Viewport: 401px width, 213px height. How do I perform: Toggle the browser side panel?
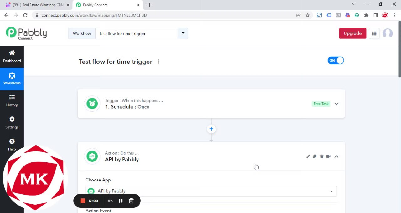(x=376, y=15)
